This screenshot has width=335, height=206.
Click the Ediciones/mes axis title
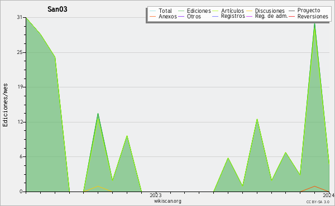pos(5,105)
